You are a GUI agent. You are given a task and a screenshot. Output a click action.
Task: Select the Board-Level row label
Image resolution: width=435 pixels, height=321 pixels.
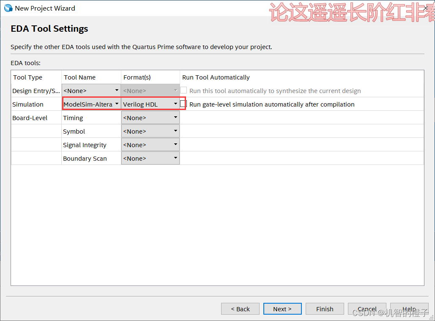tap(30, 118)
